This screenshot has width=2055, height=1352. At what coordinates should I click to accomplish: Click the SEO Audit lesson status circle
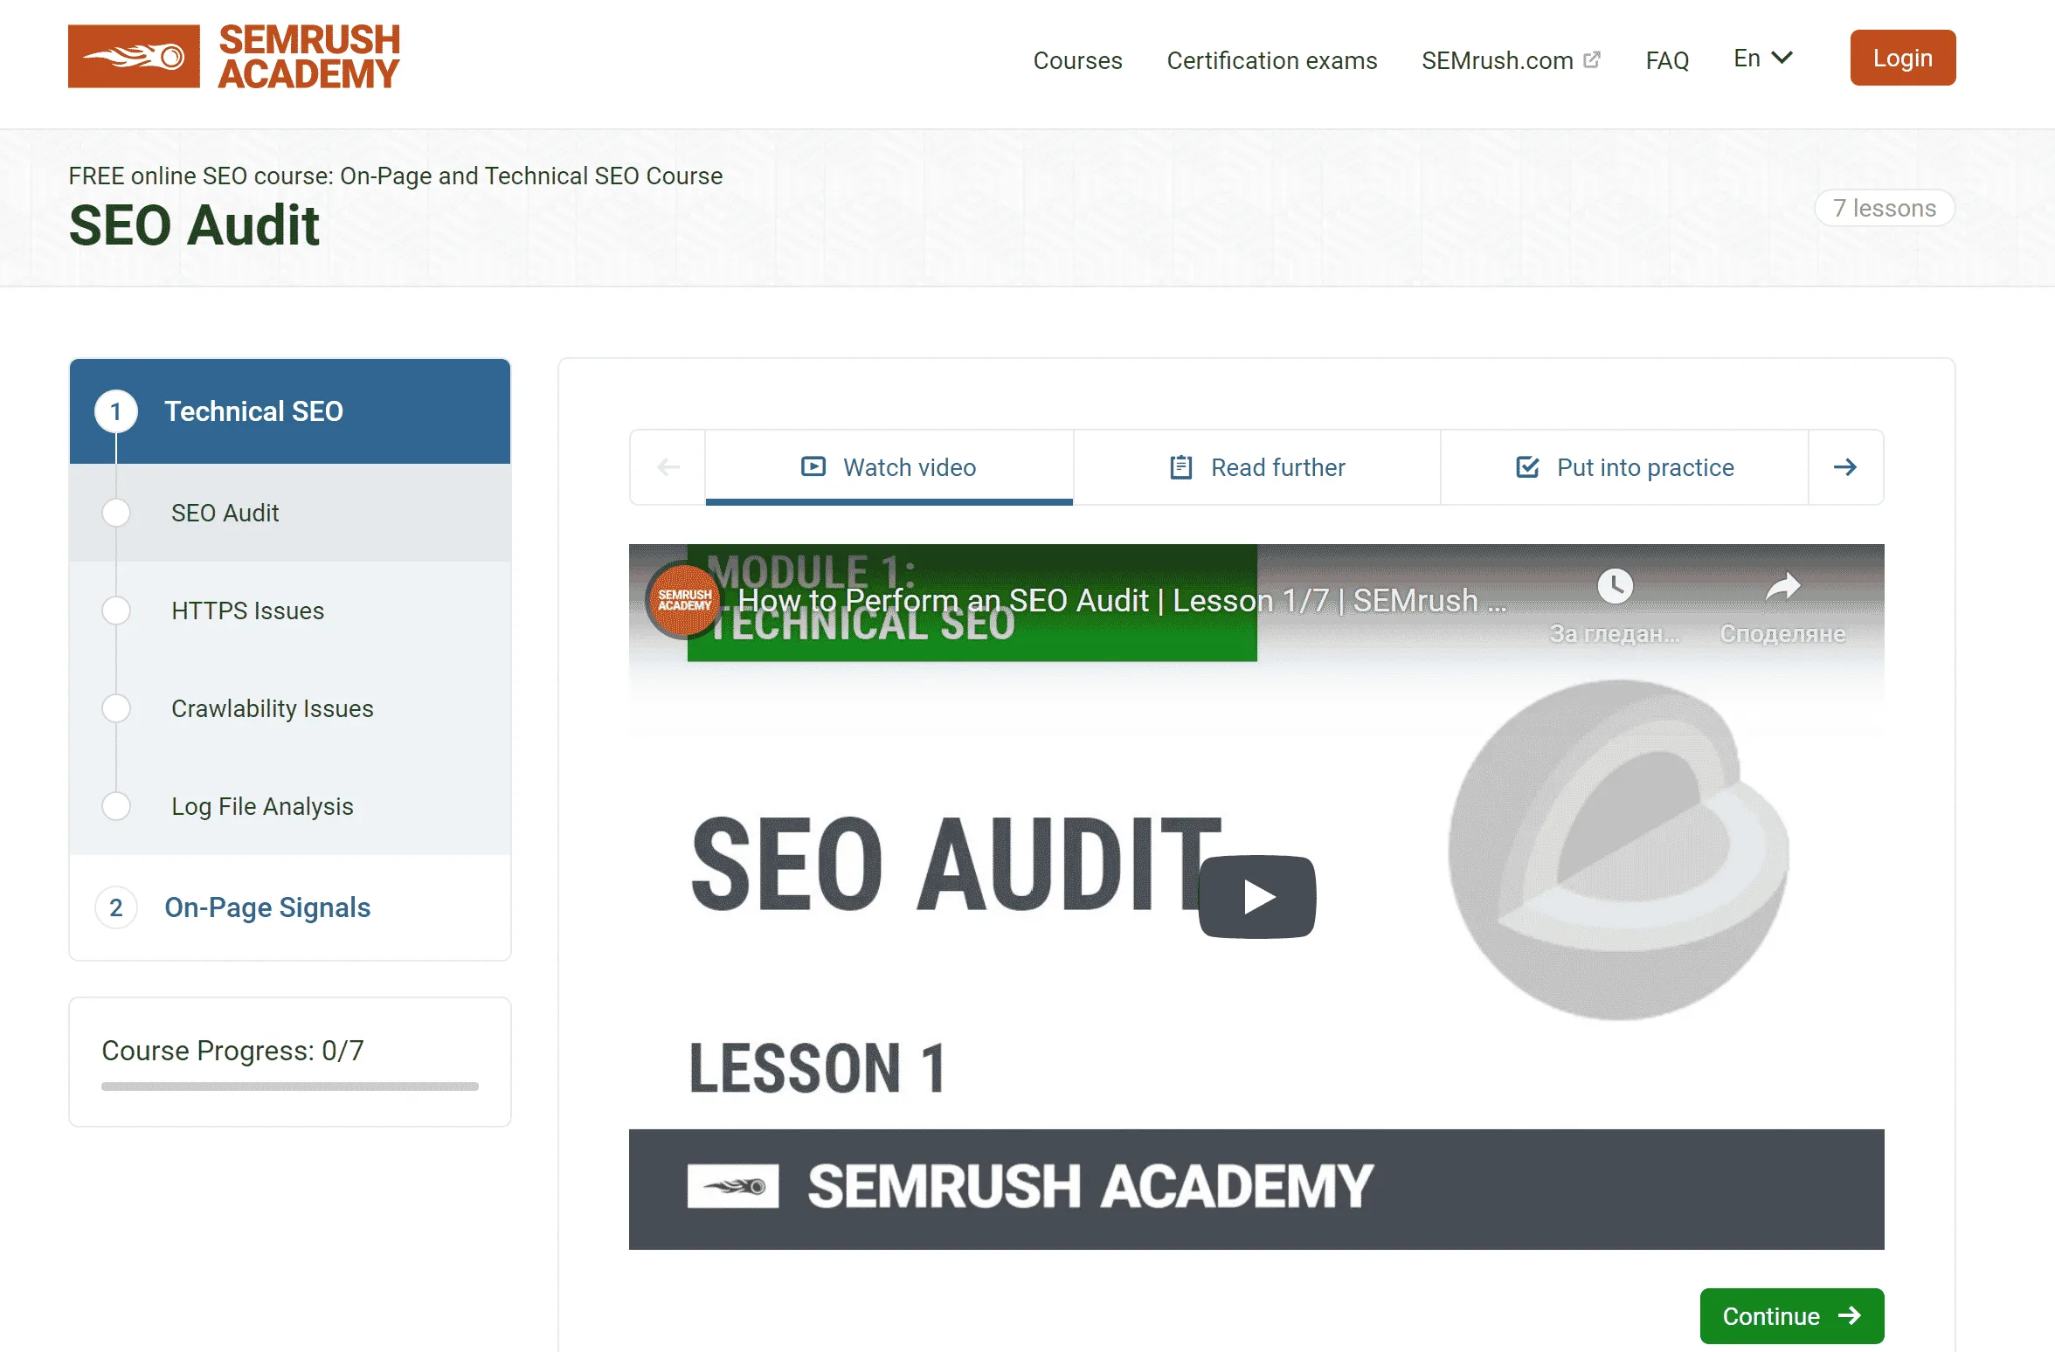tap(116, 513)
